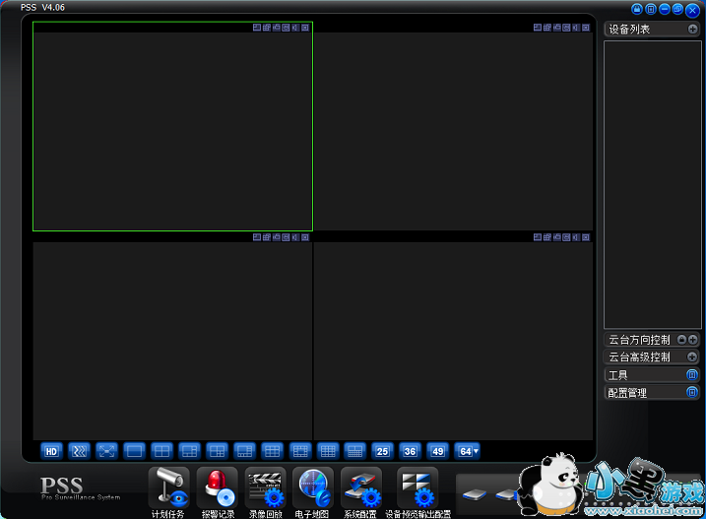Click the first icon in the bottom-right pane's header strip
This screenshot has width=706, height=519.
tap(538, 237)
